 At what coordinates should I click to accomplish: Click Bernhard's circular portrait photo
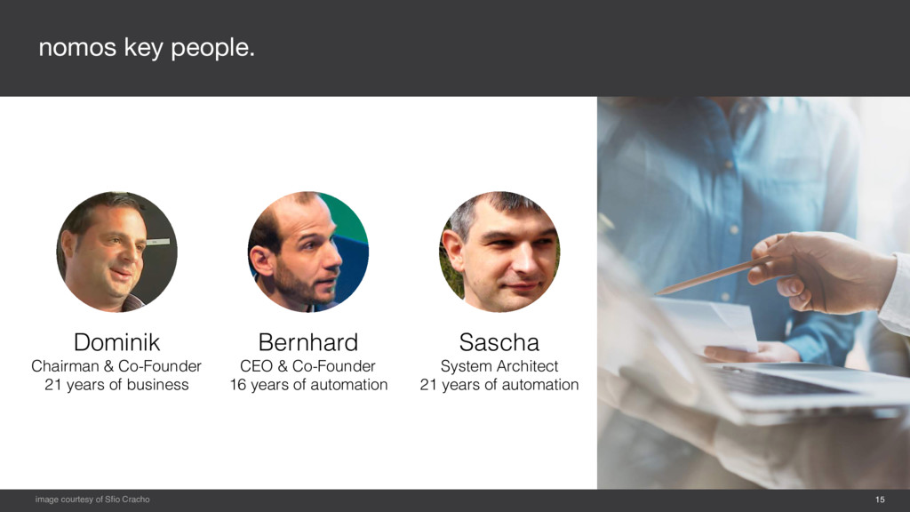308,252
